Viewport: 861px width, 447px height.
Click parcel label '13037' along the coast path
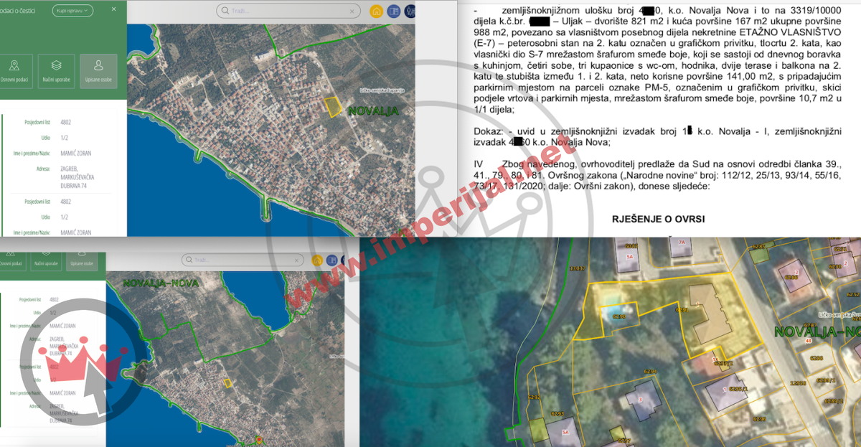[x=578, y=268]
